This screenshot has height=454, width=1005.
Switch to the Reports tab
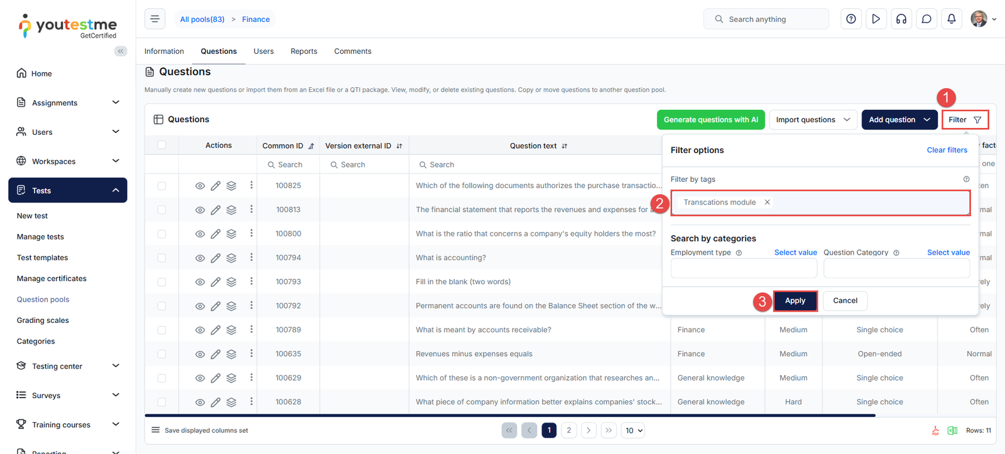(303, 51)
